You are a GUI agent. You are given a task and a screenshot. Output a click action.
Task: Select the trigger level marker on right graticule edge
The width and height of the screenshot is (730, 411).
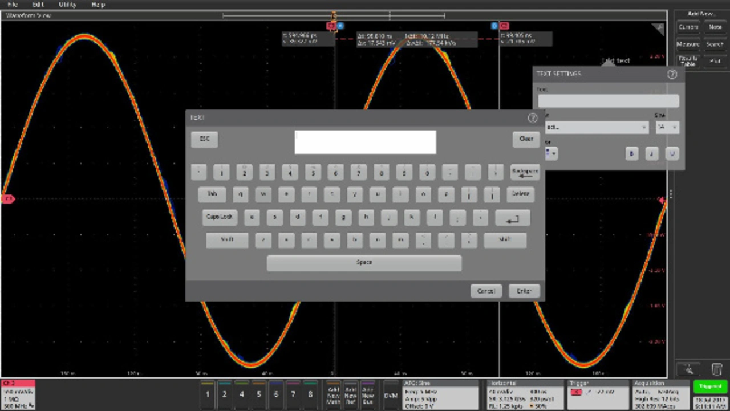[x=663, y=200]
